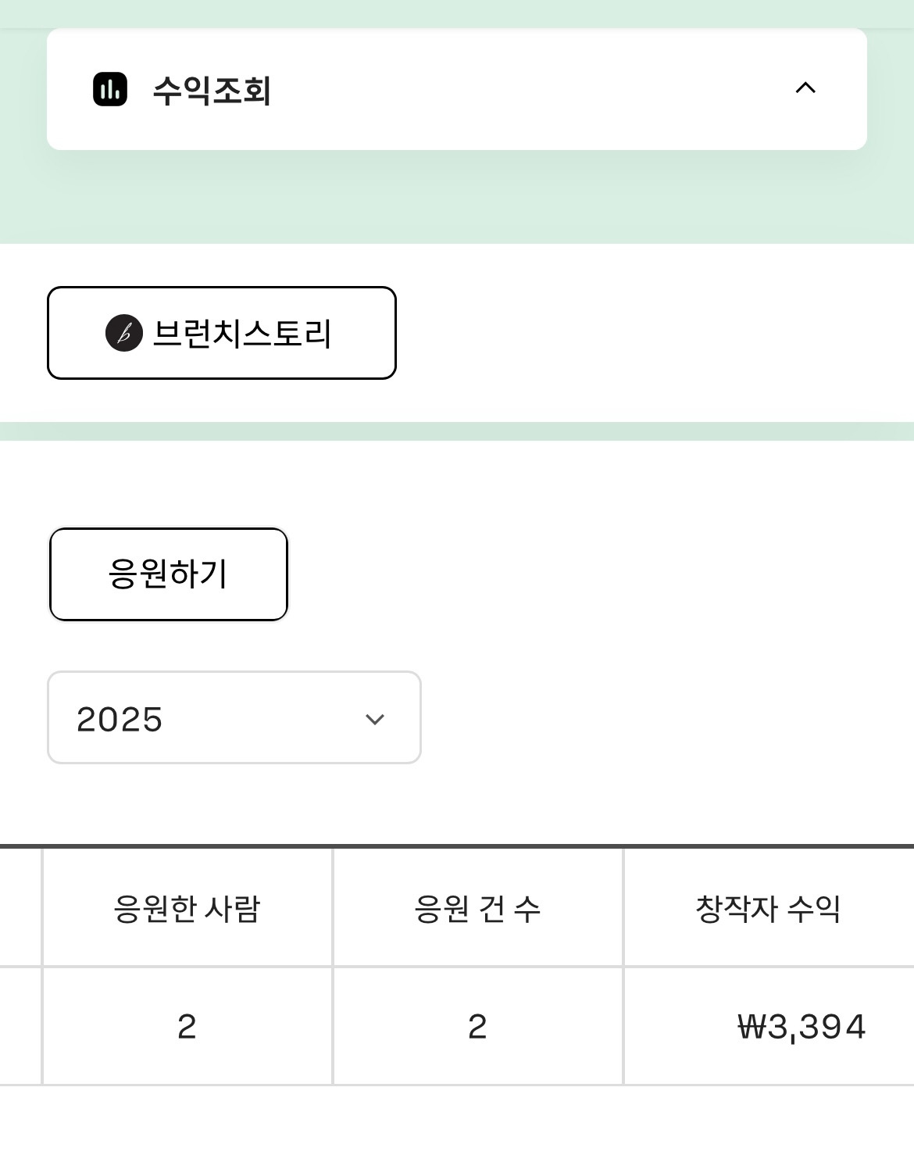Click the 브런치스토리 label text
Image resolution: width=914 pixels, height=1155 pixels.
(x=242, y=334)
